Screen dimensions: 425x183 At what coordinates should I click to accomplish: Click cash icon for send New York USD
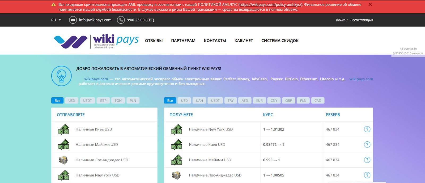[x=63, y=175]
